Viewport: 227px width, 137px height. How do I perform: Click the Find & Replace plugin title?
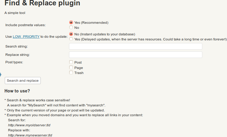click(x=42, y=3)
